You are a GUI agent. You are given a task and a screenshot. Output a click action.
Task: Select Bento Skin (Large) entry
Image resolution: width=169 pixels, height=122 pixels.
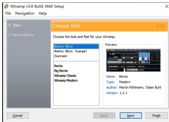pos(76,51)
